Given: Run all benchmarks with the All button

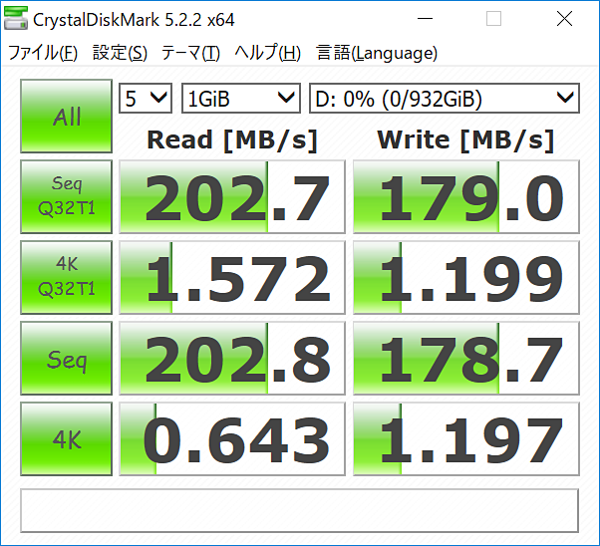Looking at the screenshot, I should coord(66,116).
